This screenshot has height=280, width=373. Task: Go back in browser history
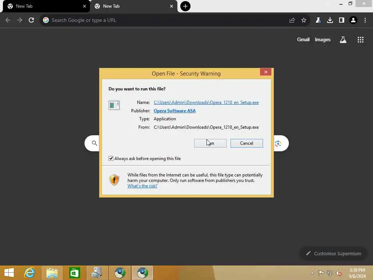click(8, 20)
